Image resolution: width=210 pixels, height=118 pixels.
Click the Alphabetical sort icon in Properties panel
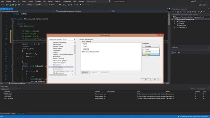click(x=175, y=53)
